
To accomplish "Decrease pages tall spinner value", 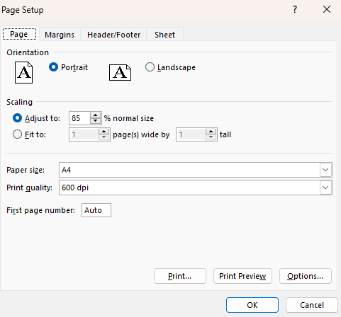I will pos(211,137).
